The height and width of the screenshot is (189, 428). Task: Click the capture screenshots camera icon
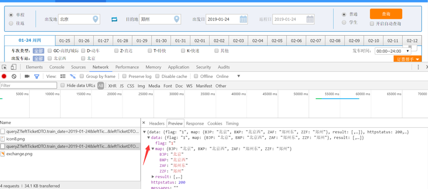pos(27,76)
